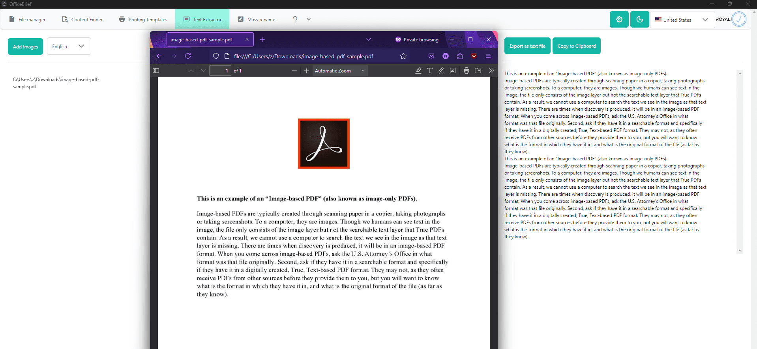757x349 pixels.
Task: Open PDF viewer more tools chevrons
Action: 491,71
